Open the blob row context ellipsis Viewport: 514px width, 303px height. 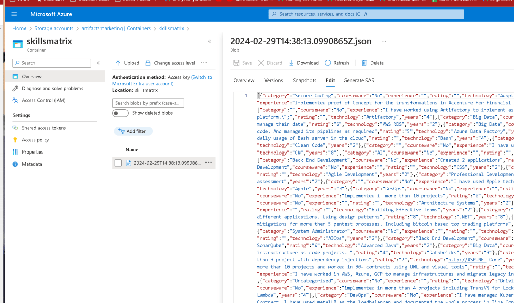(209, 163)
